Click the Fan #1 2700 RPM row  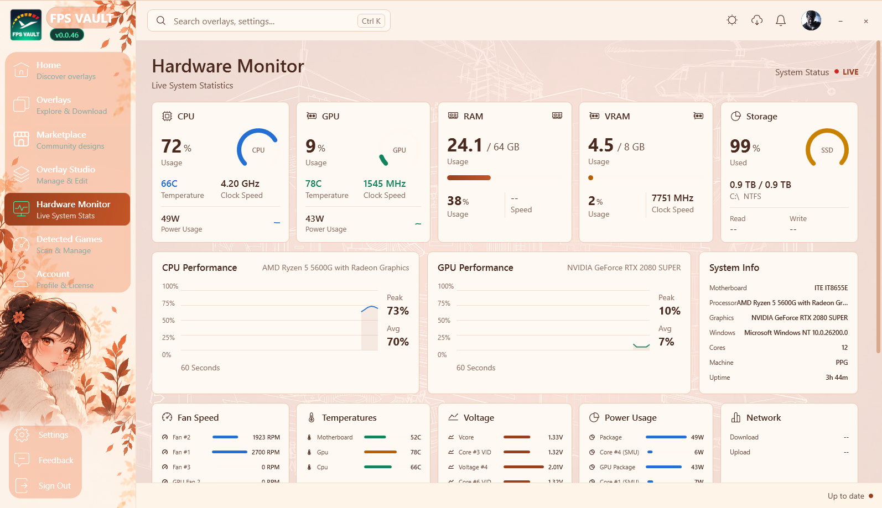tap(220, 452)
